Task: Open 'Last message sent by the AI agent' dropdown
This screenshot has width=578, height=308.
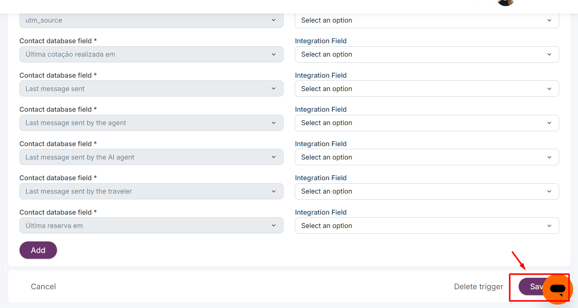Action: pos(151,157)
